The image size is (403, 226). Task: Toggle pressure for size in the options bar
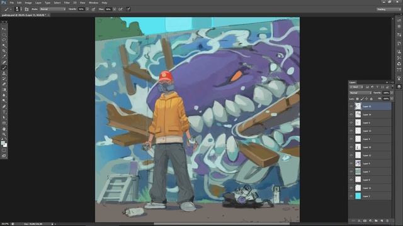(x=128, y=9)
